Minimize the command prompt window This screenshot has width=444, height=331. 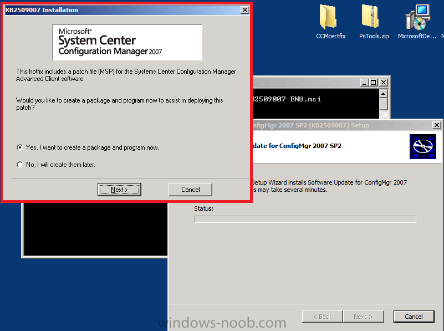coord(364,83)
